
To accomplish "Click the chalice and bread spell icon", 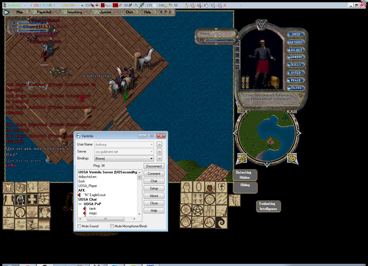I will [32, 224].
